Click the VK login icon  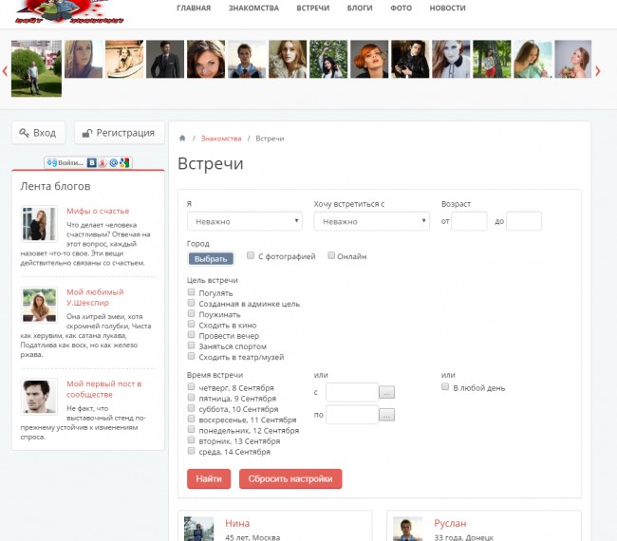pyautogui.click(x=92, y=163)
